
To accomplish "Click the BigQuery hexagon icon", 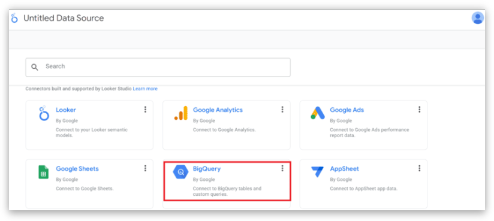I will coord(181,172).
